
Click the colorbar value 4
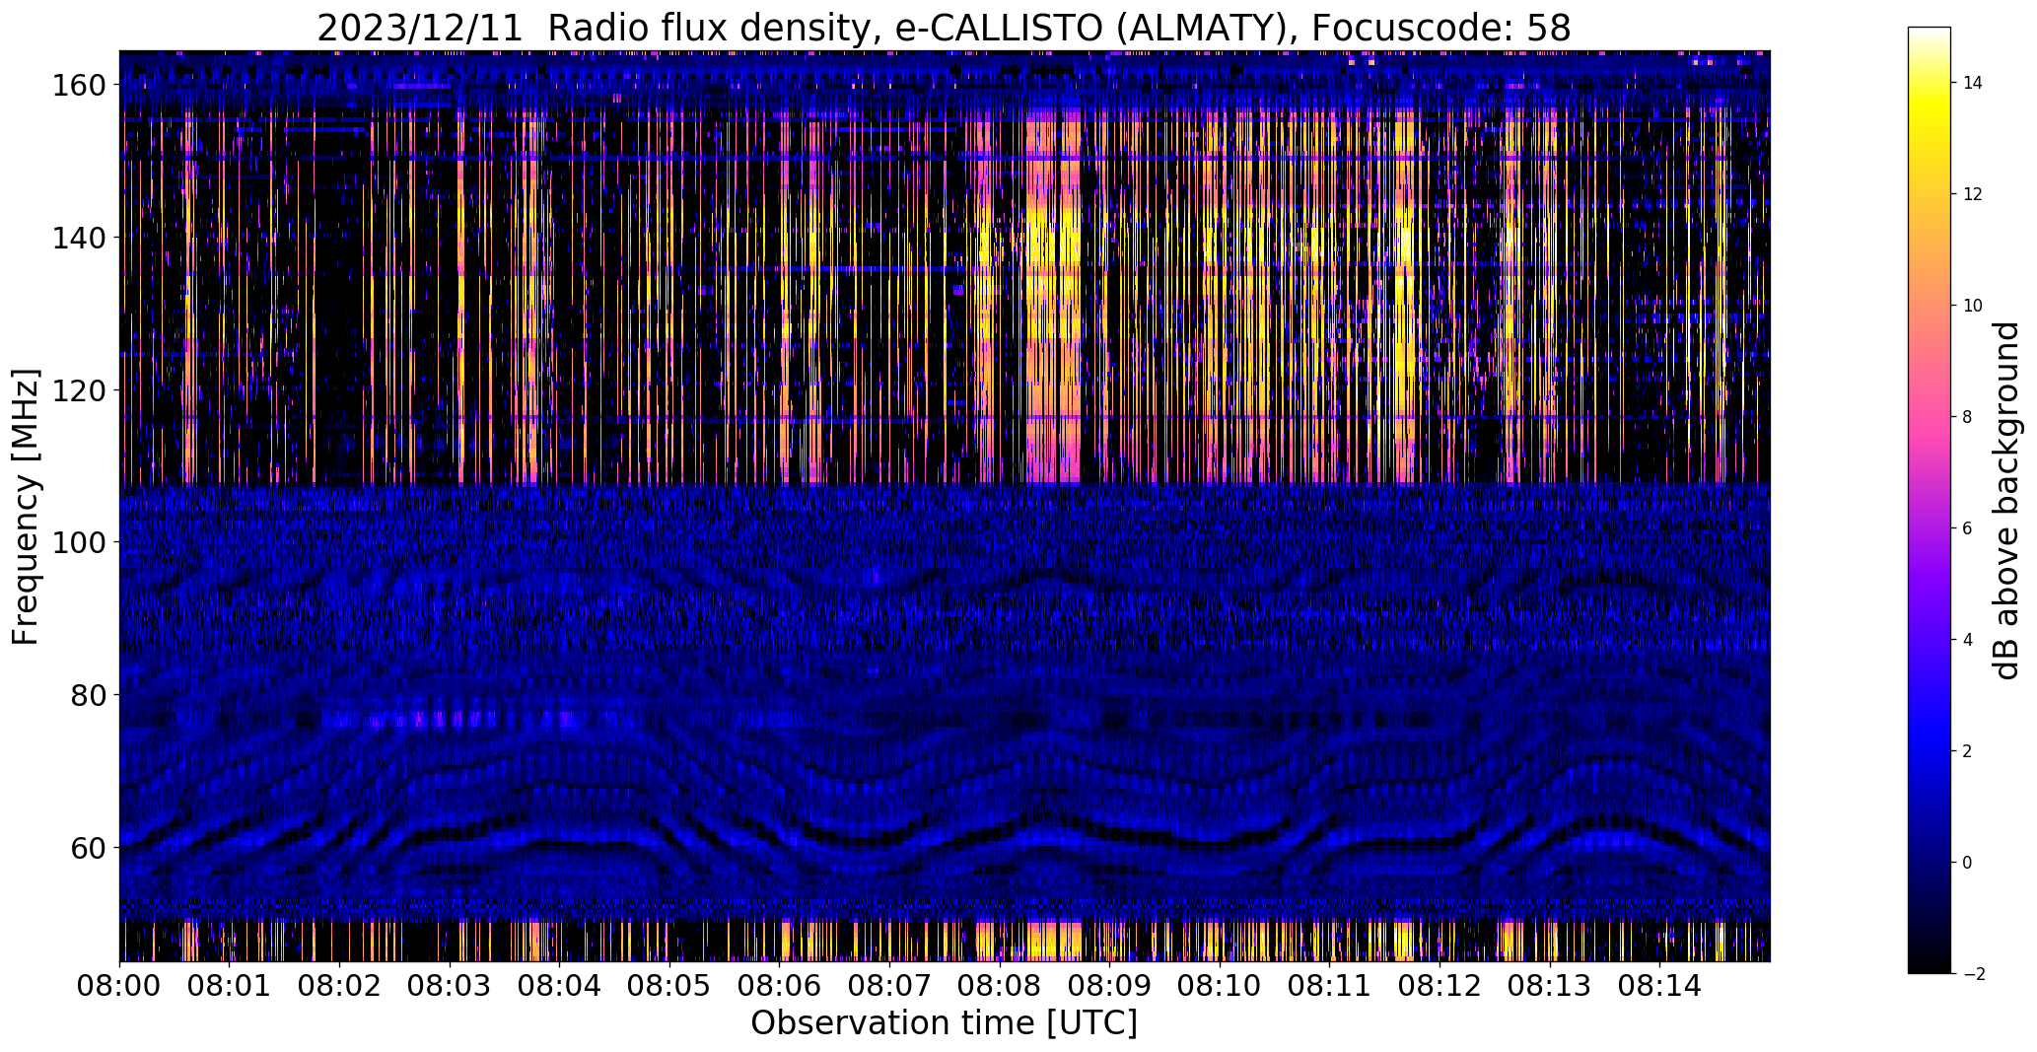[x=1968, y=640]
